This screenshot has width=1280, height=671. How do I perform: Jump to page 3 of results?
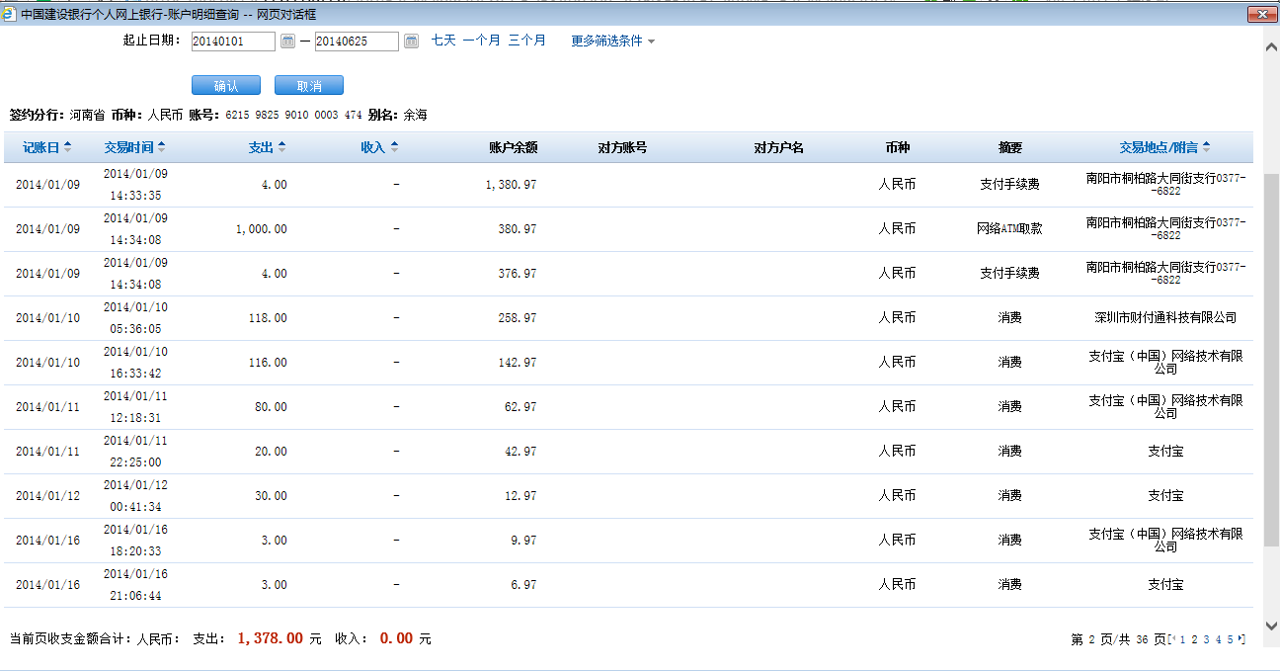pyautogui.click(x=1206, y=639)
